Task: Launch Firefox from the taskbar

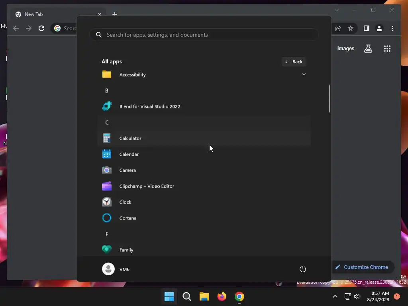Action: (222, 296)
